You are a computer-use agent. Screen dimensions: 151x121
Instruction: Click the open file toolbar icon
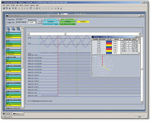coord(4,8)
